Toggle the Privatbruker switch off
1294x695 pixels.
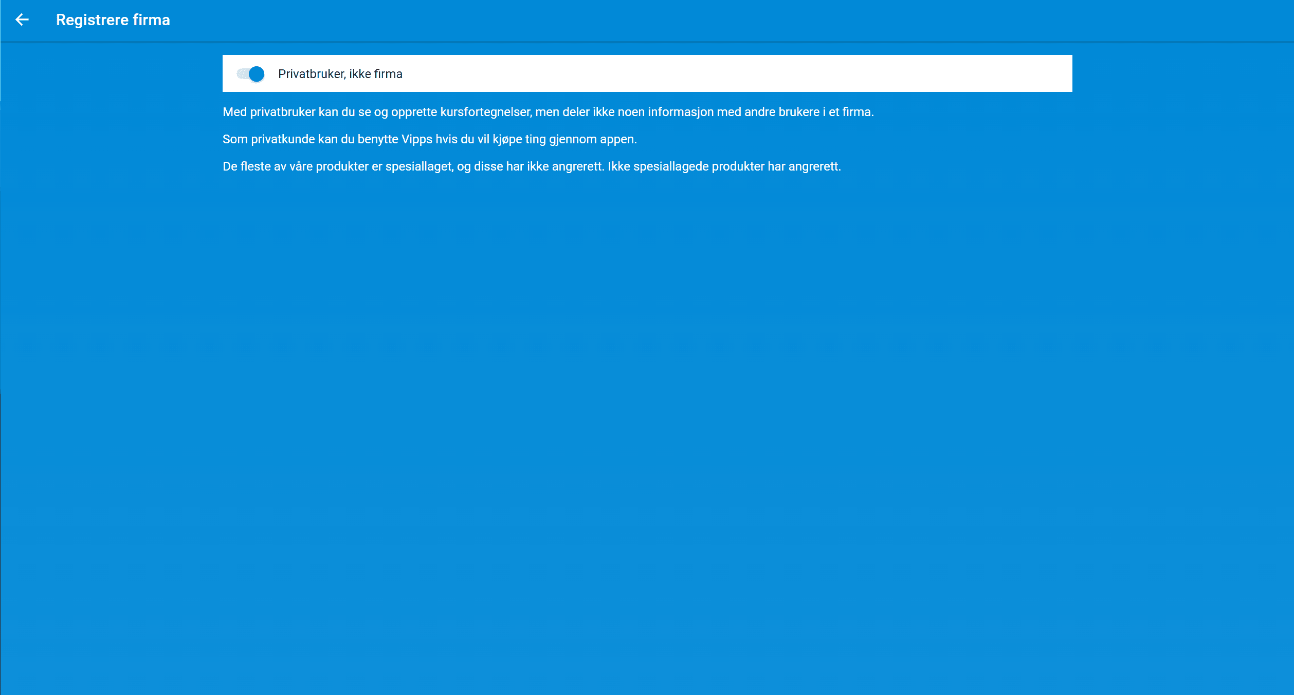pyautogui.click(x=251, y=74)
